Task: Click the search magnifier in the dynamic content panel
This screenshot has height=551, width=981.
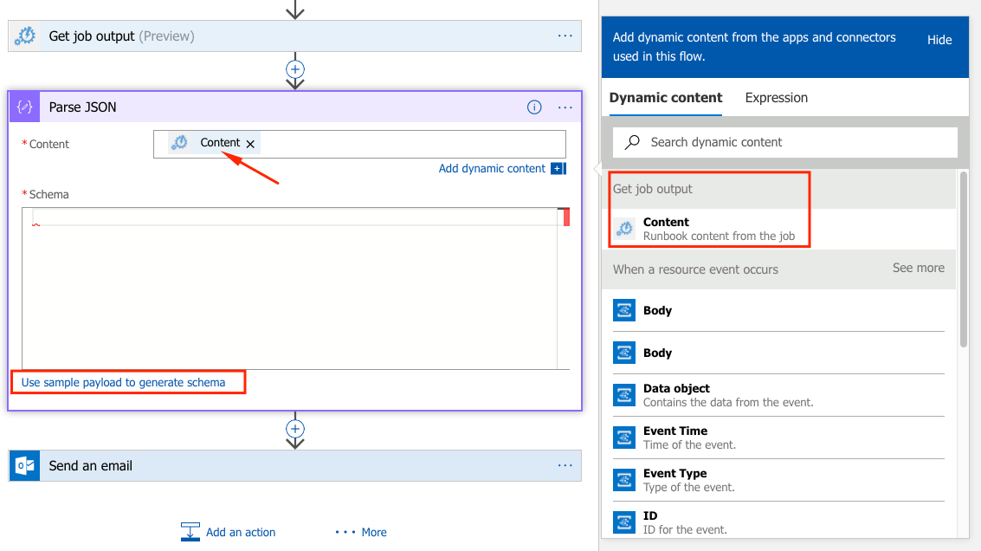Action: pyautogui.click(x=631, y=142)
